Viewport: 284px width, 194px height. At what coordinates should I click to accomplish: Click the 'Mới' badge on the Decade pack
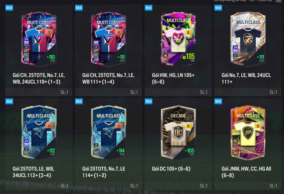[149, 101]
